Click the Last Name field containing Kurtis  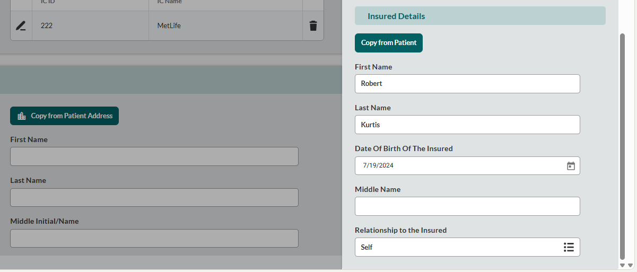pyautogui.click(x=467, y=125)
